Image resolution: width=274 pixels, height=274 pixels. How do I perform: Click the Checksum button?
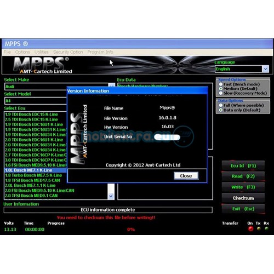(243, 198)
